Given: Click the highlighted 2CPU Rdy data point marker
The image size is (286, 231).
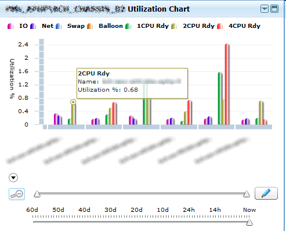Looking at the screenshot, I should 73,102.
